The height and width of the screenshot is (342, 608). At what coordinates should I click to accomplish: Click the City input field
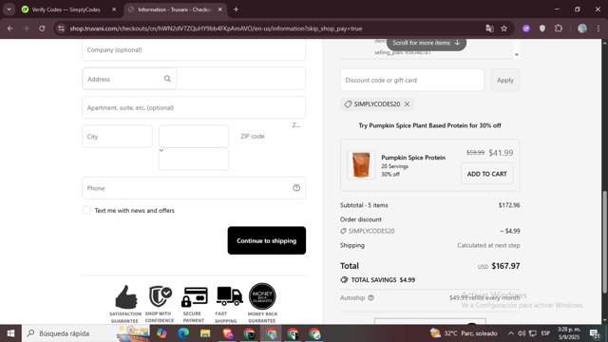[117, 136]
